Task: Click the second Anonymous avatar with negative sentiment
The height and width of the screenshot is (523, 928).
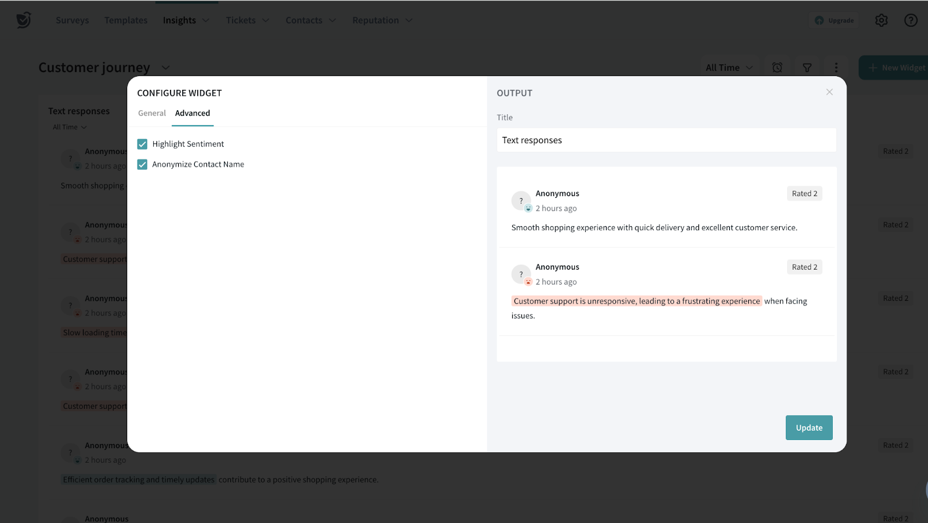Action: pos(521,274)
